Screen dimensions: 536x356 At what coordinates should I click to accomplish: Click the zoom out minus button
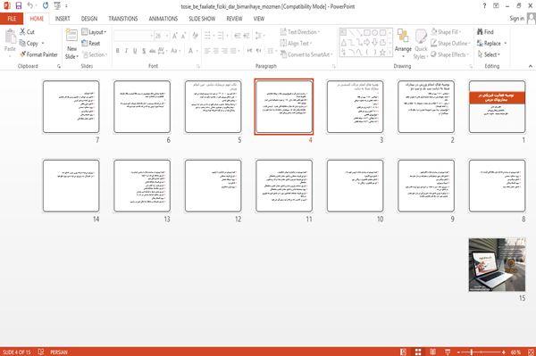tap(459, 352)
